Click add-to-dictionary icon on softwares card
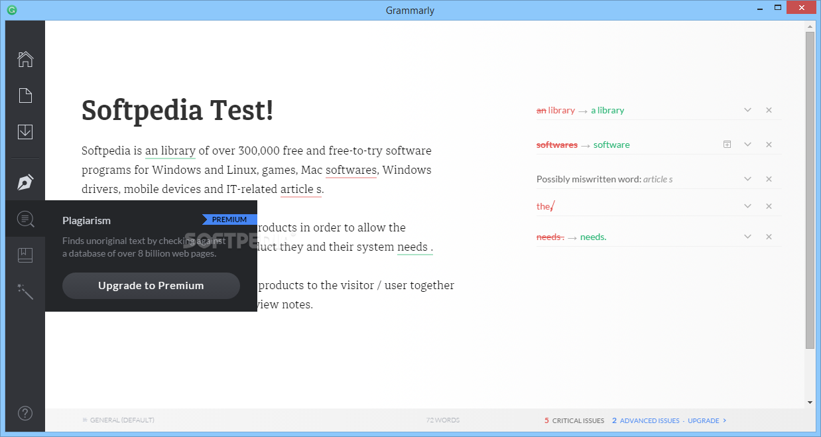Image resolution: width=821 pixels, height=437 pixels. (x=727, y=145)
